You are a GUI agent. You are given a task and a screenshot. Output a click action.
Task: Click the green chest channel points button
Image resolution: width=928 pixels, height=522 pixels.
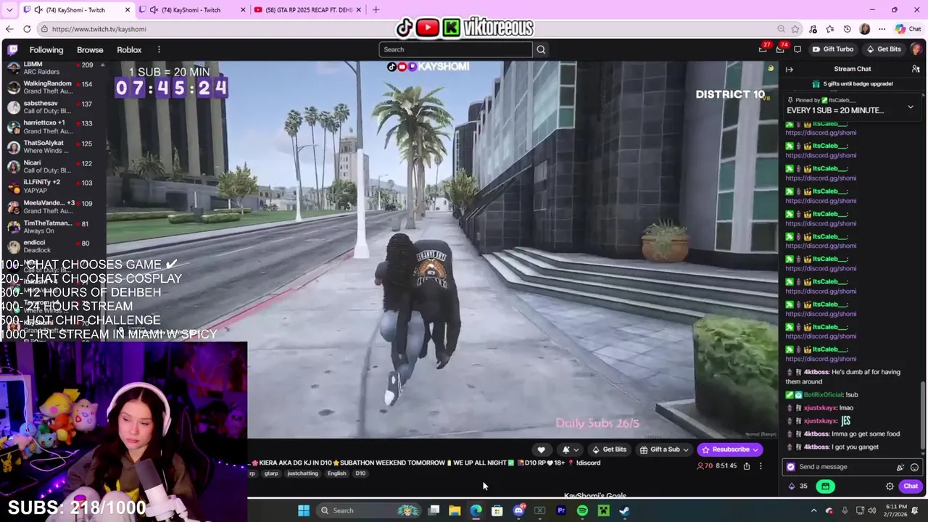pyautogui.click(x=825, y=486)
